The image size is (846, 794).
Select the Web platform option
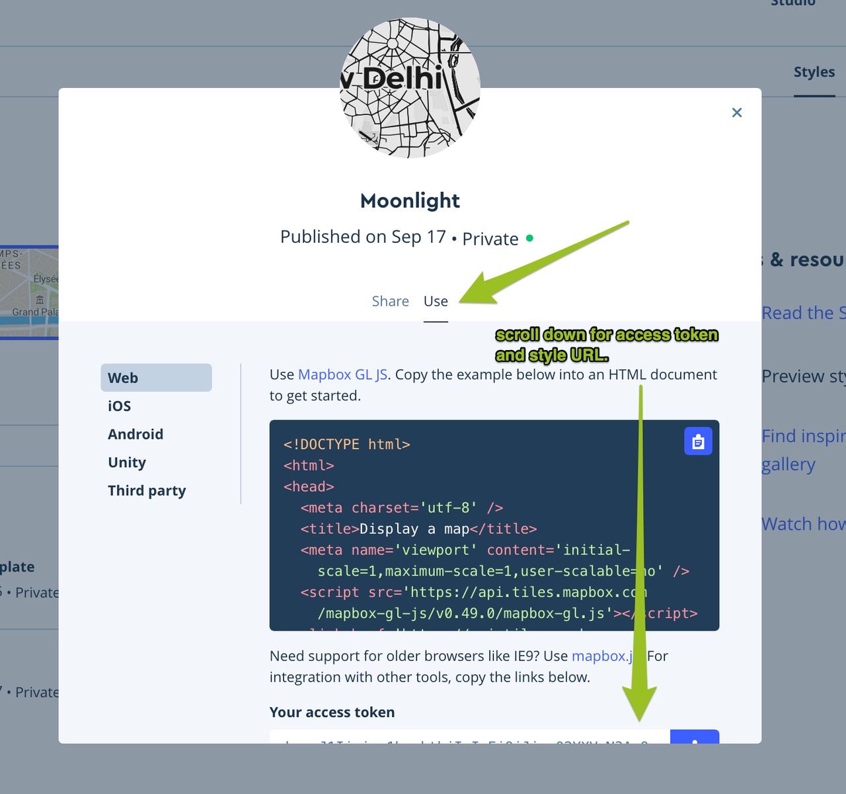(122, 377)
